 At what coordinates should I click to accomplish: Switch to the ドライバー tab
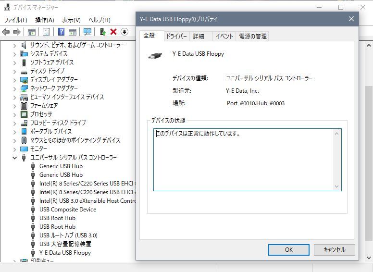(x=176, y=36)
